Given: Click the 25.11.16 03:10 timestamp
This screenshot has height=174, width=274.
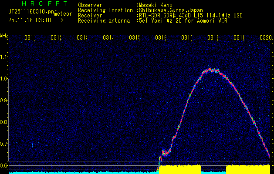Looking at the screenshot, I should (x=29, y=20).
